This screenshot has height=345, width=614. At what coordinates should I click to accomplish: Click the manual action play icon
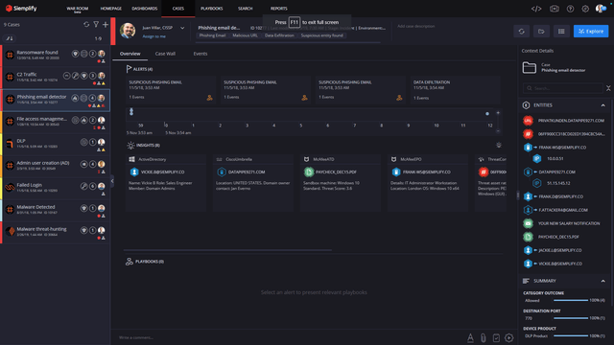click(509, 337)
